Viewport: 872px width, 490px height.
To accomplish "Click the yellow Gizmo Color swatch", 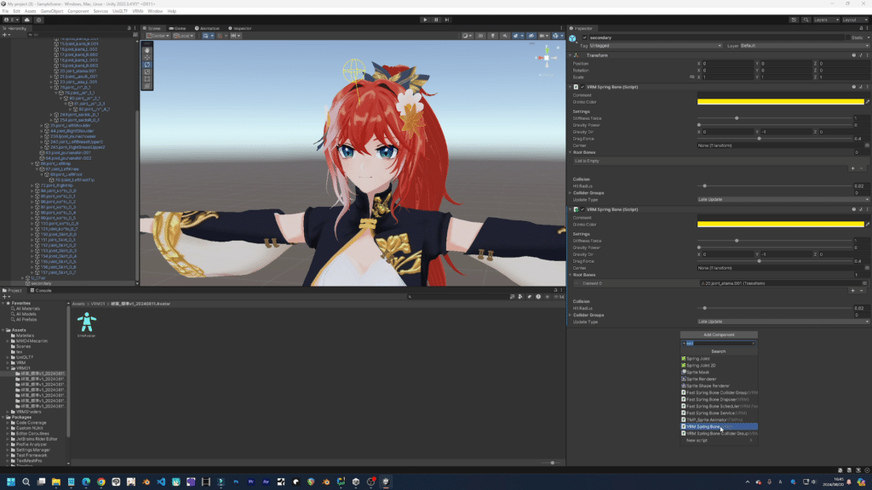I will pos(779,102).
